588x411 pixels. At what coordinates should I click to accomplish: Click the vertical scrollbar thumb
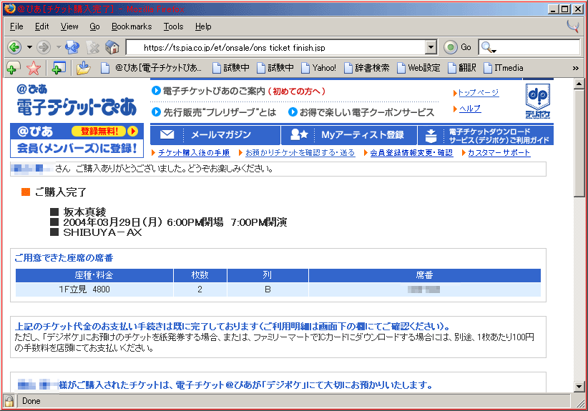[x=579, y=143]
